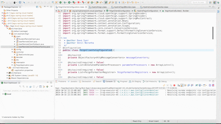
Task: Click HystrixFeignConfiguration in the breadcrumb
Action: (x=147, y=11)
